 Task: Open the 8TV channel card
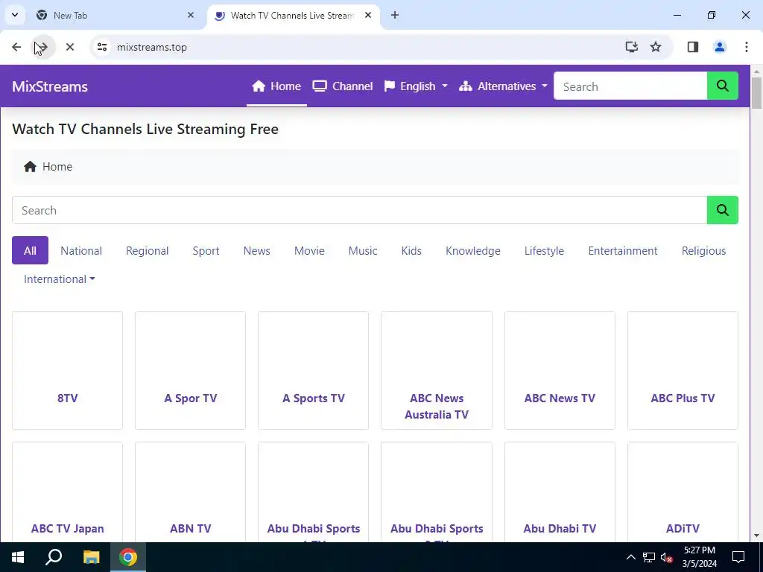coord(67,371)
